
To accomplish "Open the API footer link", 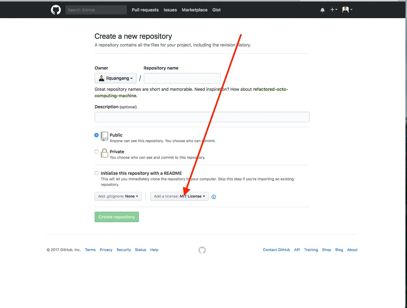I will (x=297, y=250).
